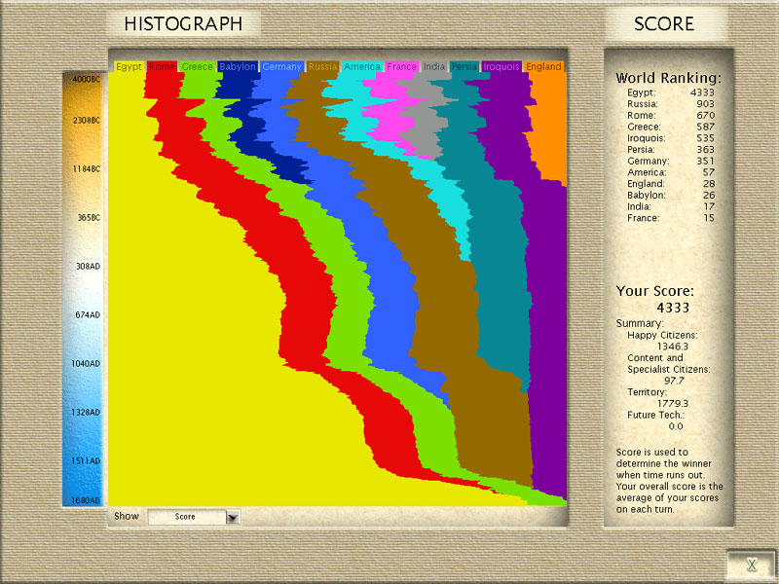Click the 1680AD timeline marker

tap(87, 500)
